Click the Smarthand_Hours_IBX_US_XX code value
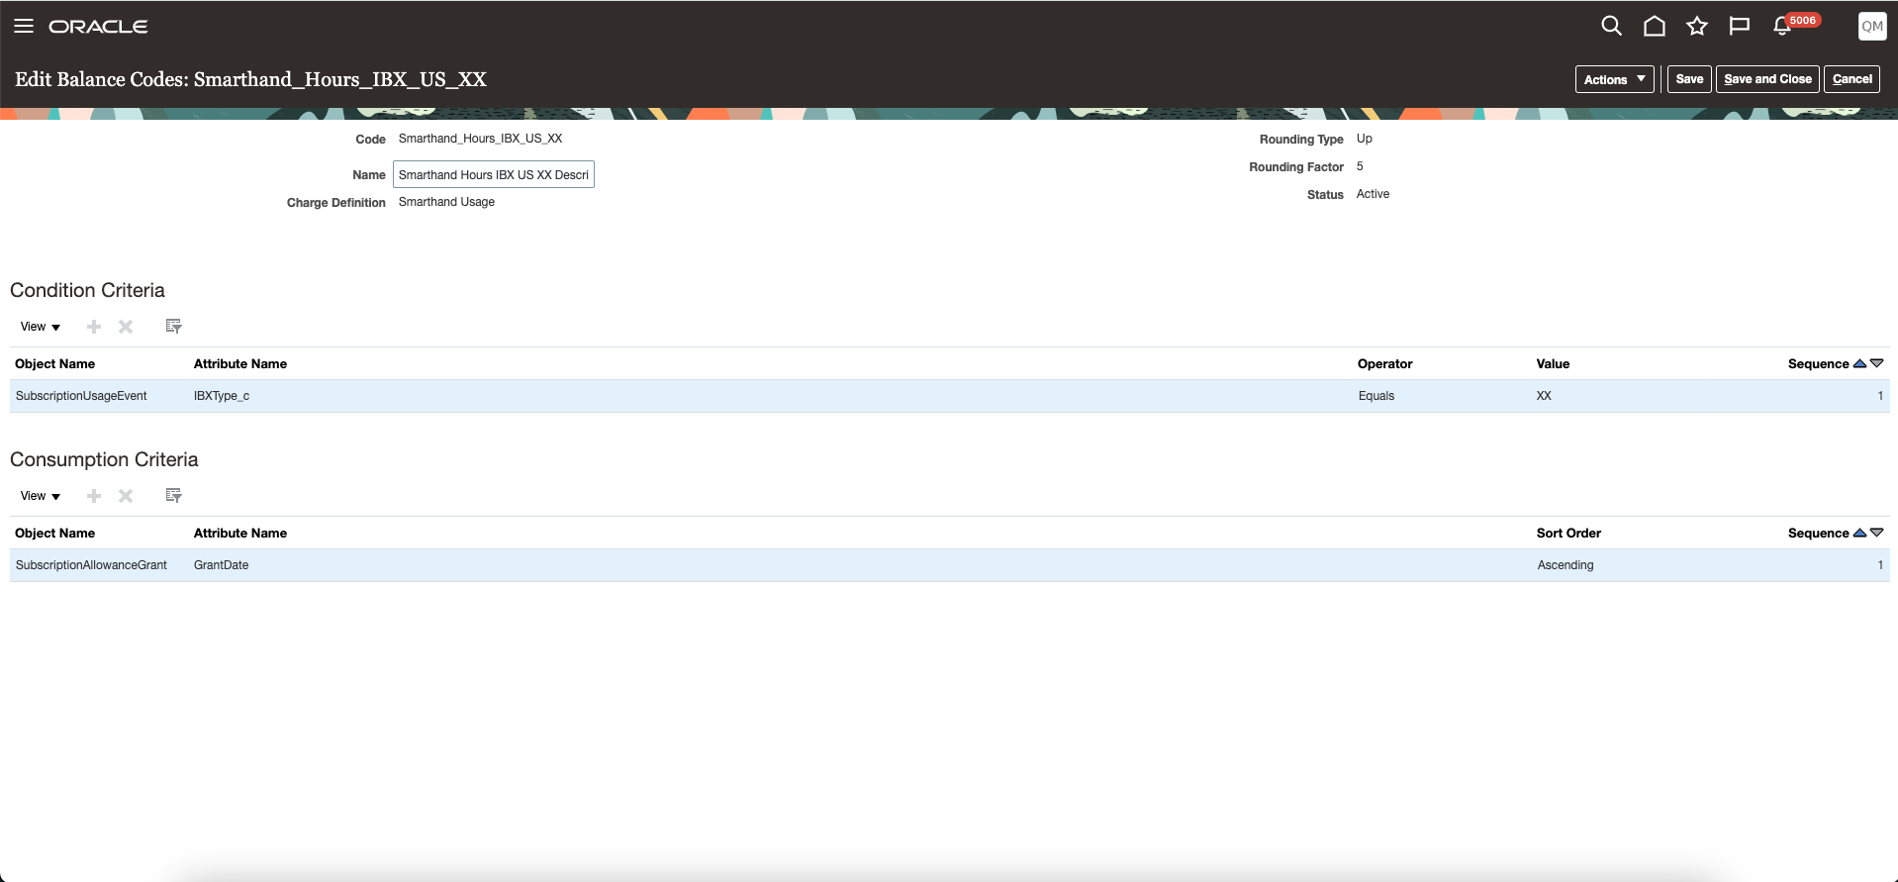This screenshot has width=1898, height=882. [x=480, y=139]
